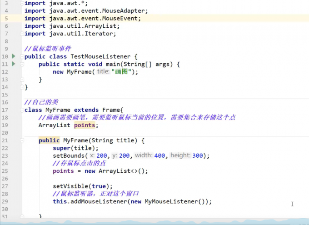Click line number 5 in the gutter
The width and height of the screenshot is (309, 225).
click(x=6, y=18)
